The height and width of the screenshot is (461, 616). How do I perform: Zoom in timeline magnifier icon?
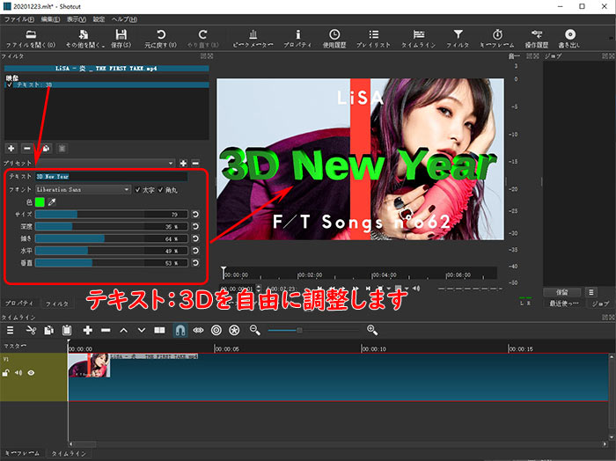pyautogui.click(x=372, y=330)
